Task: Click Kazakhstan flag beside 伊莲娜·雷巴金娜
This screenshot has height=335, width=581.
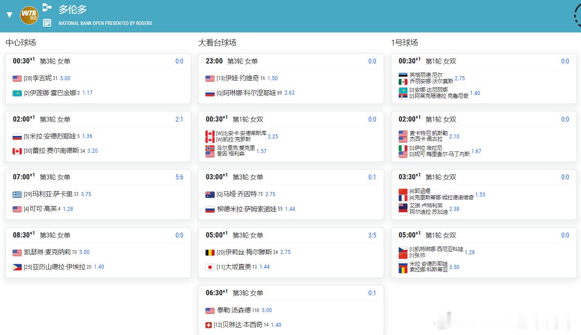Action: coord(17,93)
